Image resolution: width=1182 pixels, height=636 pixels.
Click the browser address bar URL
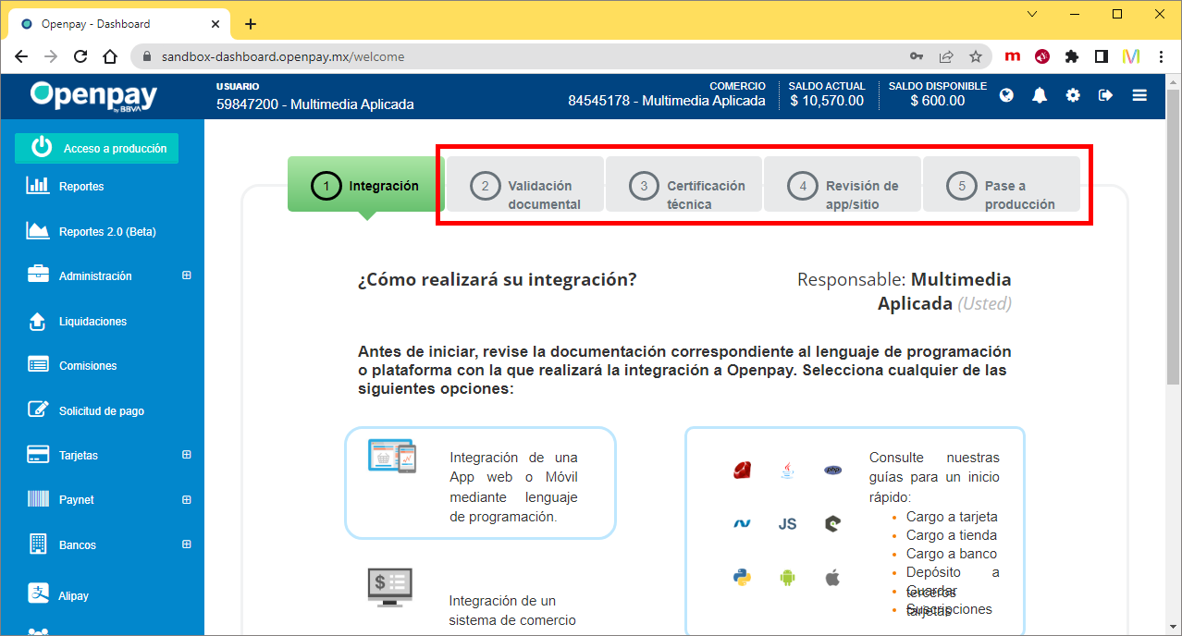(x=283, y=56)
